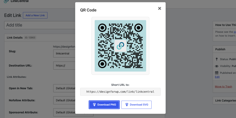
Task: Click the Move to Trash link
Action: tap(223, 86)
